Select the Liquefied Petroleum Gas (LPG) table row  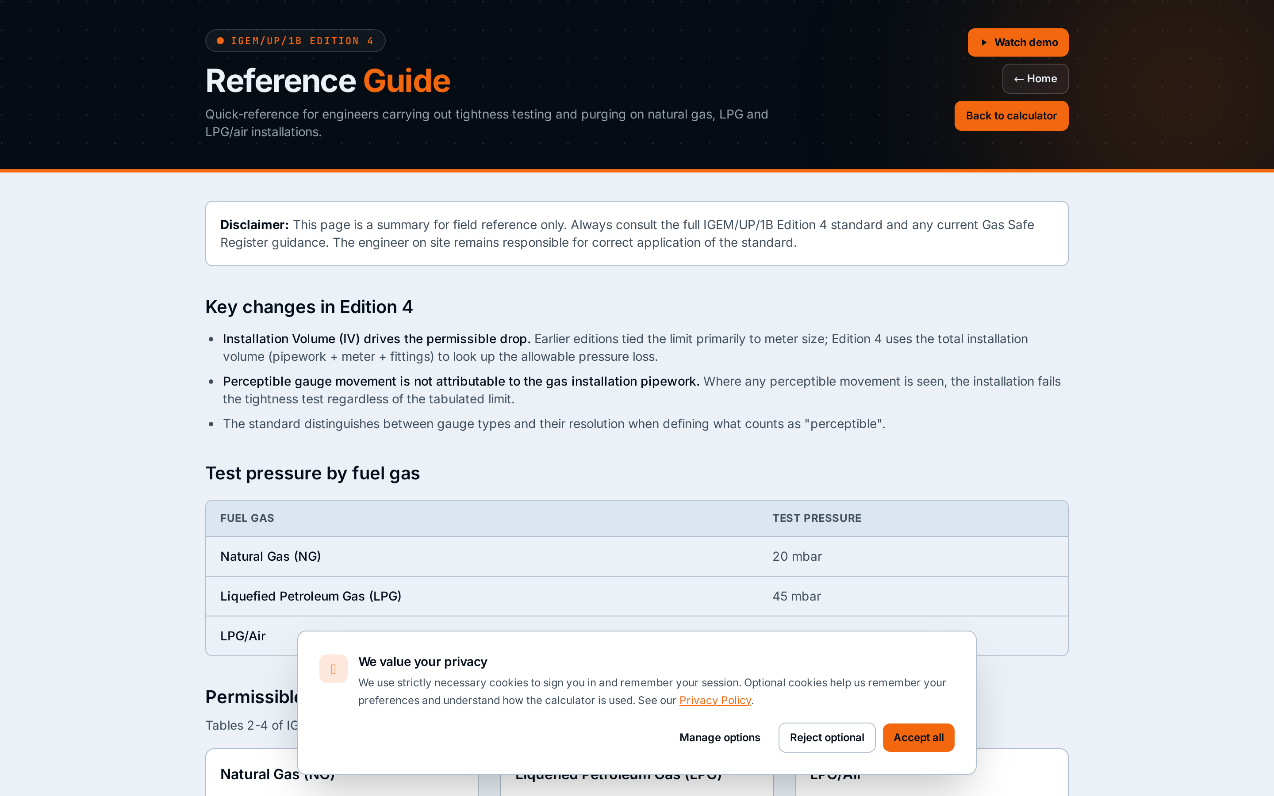click(637, 596)
